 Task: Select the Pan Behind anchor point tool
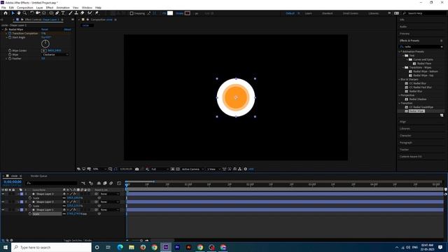(x=44, y=13)
